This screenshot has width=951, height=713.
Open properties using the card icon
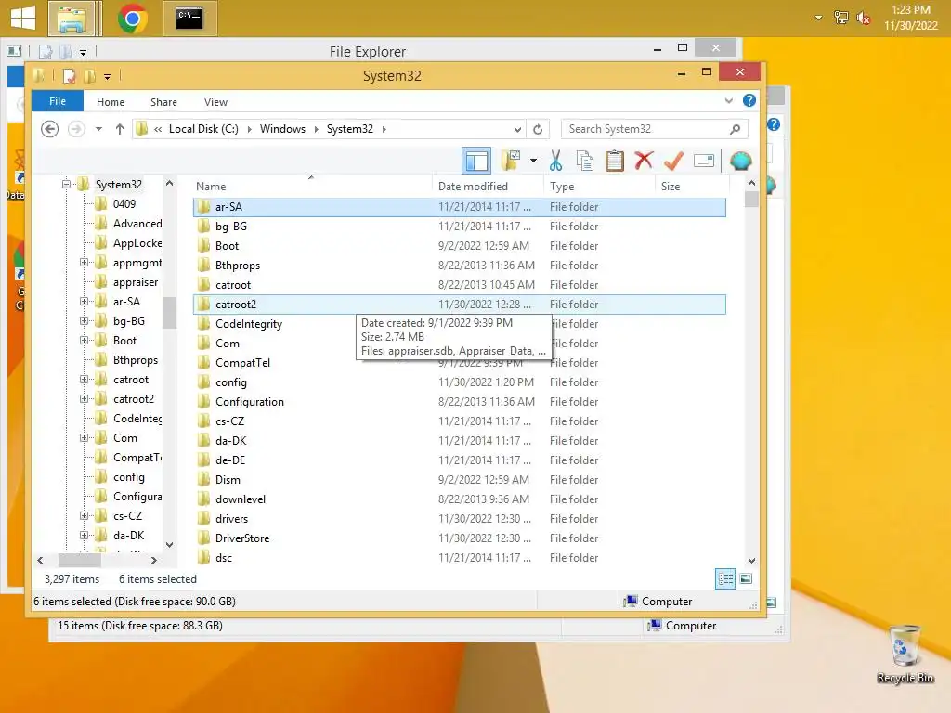pos(704,161)
